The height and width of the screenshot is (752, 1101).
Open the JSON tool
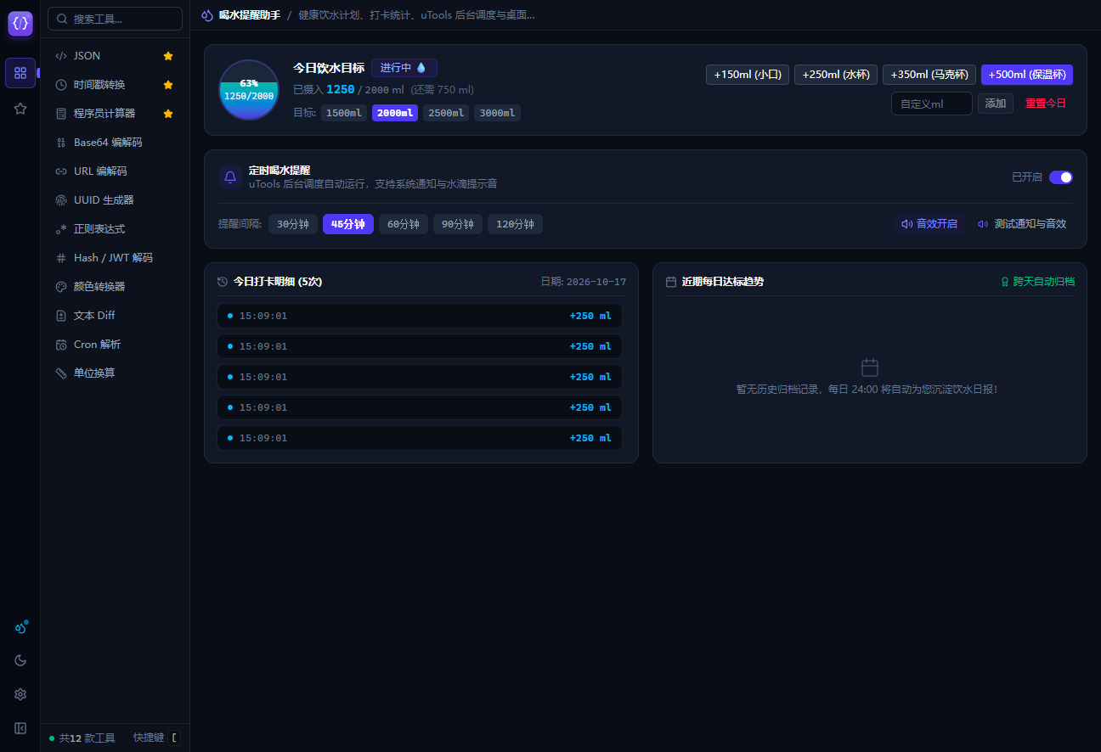115,56
